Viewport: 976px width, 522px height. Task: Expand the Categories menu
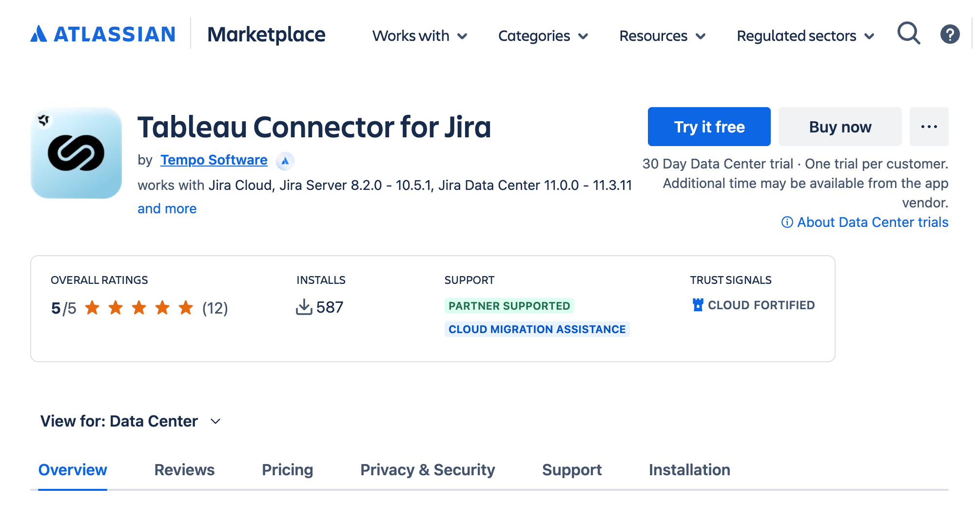click(543, 36)
